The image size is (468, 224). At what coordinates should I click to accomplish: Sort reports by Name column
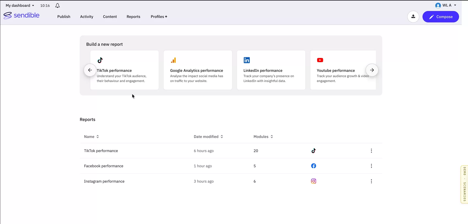91,136
